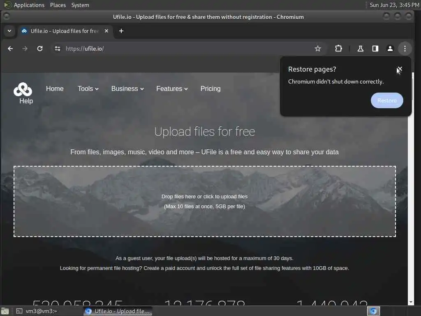Open the Places menu
The width and height of the screenshot is (421, 316).
58,5
